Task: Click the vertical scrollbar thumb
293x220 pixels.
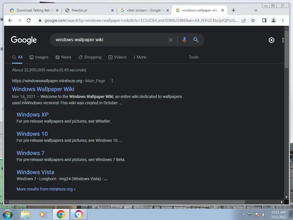Action: pos(286,49)
